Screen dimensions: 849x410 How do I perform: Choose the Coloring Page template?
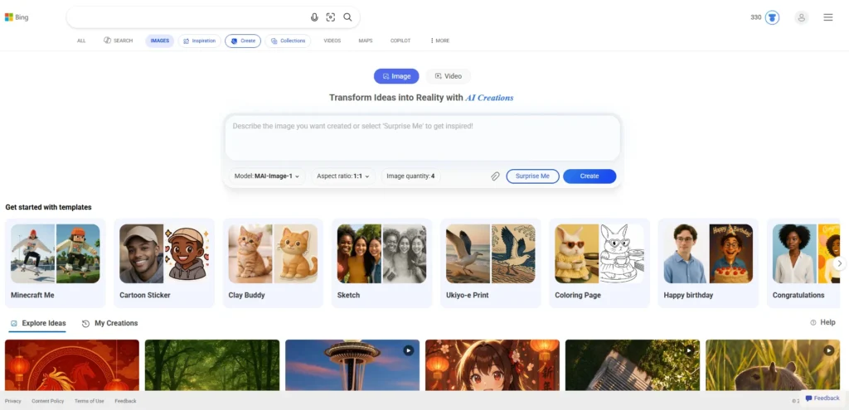(x=599, y=263)
